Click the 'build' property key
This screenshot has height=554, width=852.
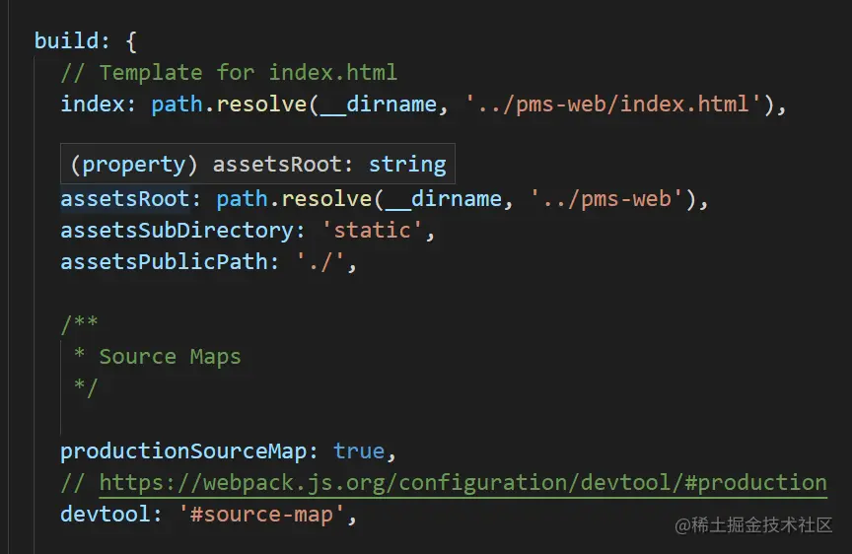[x=66, y=41]
